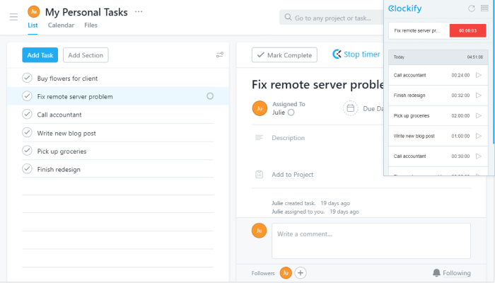Switch to the Calendar tab

(x=61, y=25)
